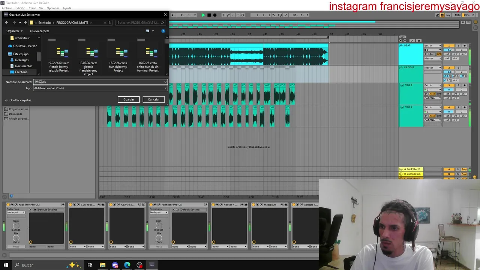Arm the Arrangement Record button
The height and width of the screenshot is (270, 480).
point(215,15)
